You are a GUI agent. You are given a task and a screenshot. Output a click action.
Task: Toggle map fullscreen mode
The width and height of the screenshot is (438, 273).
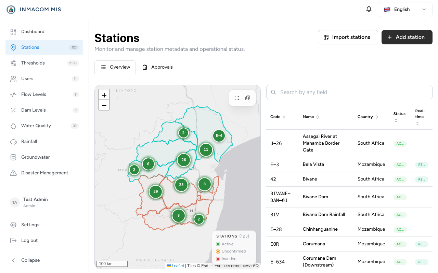click(237, 98)
